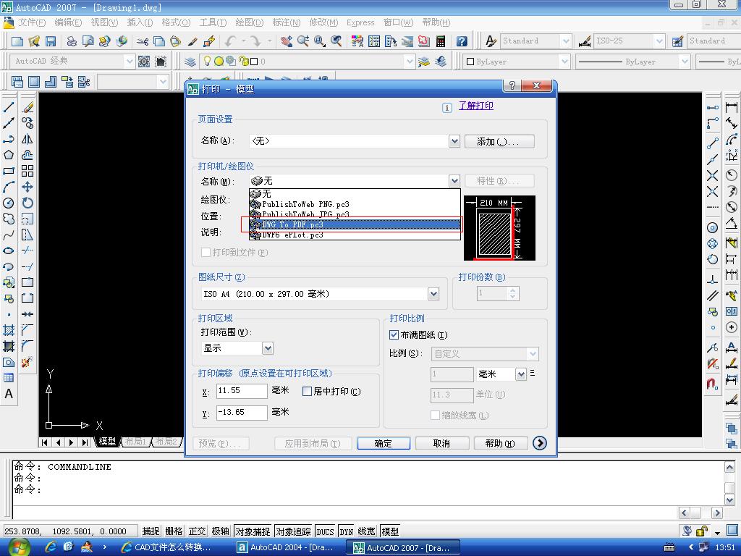Click the 确定 button
The image size is (741, 556).
384,444
